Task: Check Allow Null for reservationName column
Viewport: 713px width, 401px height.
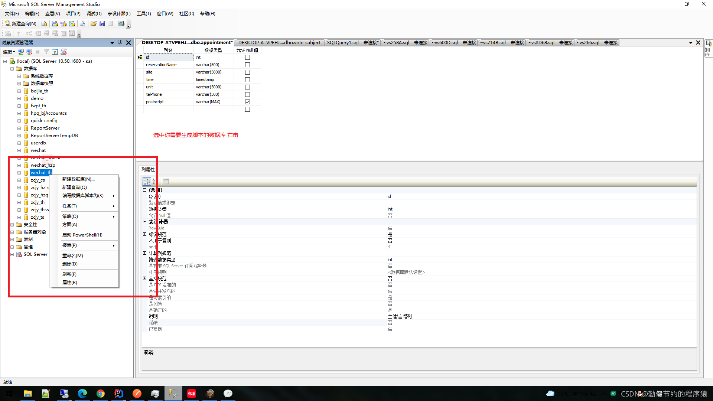Action: (x=247, y=65)
